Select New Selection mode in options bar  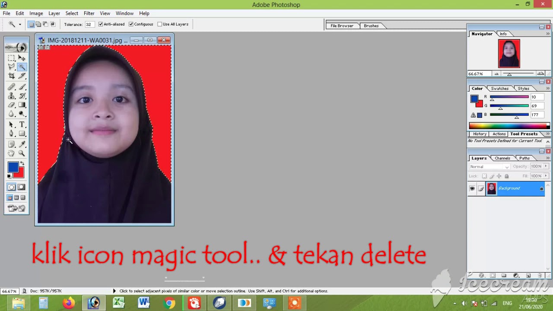point(31,24)
